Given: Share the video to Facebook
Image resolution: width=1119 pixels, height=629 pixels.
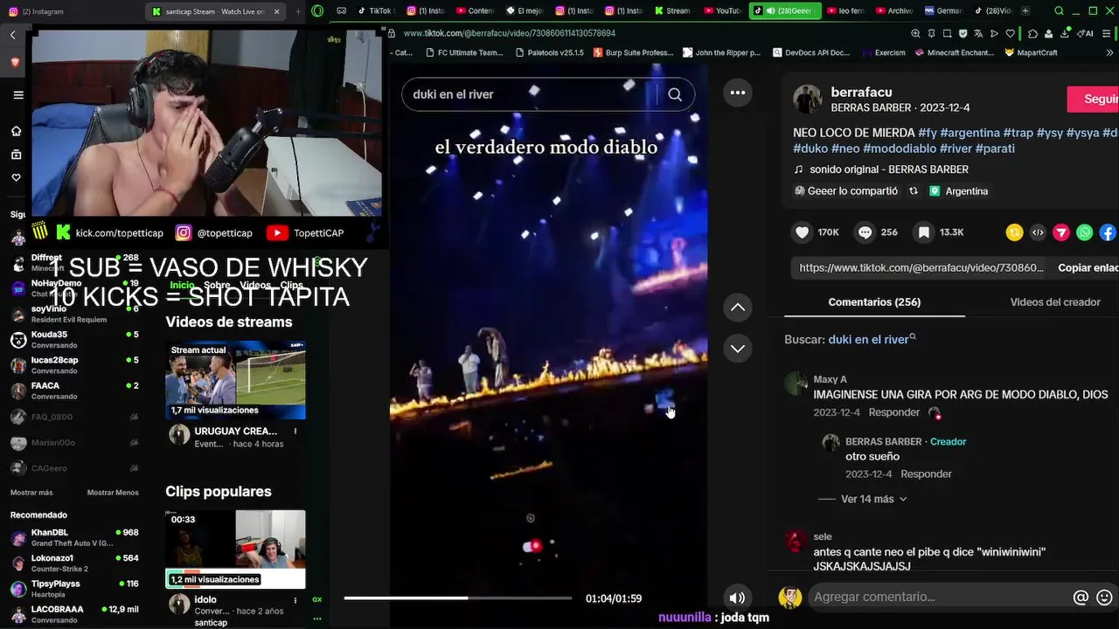Looking at the screenshot, I should tap(1108, 232).
